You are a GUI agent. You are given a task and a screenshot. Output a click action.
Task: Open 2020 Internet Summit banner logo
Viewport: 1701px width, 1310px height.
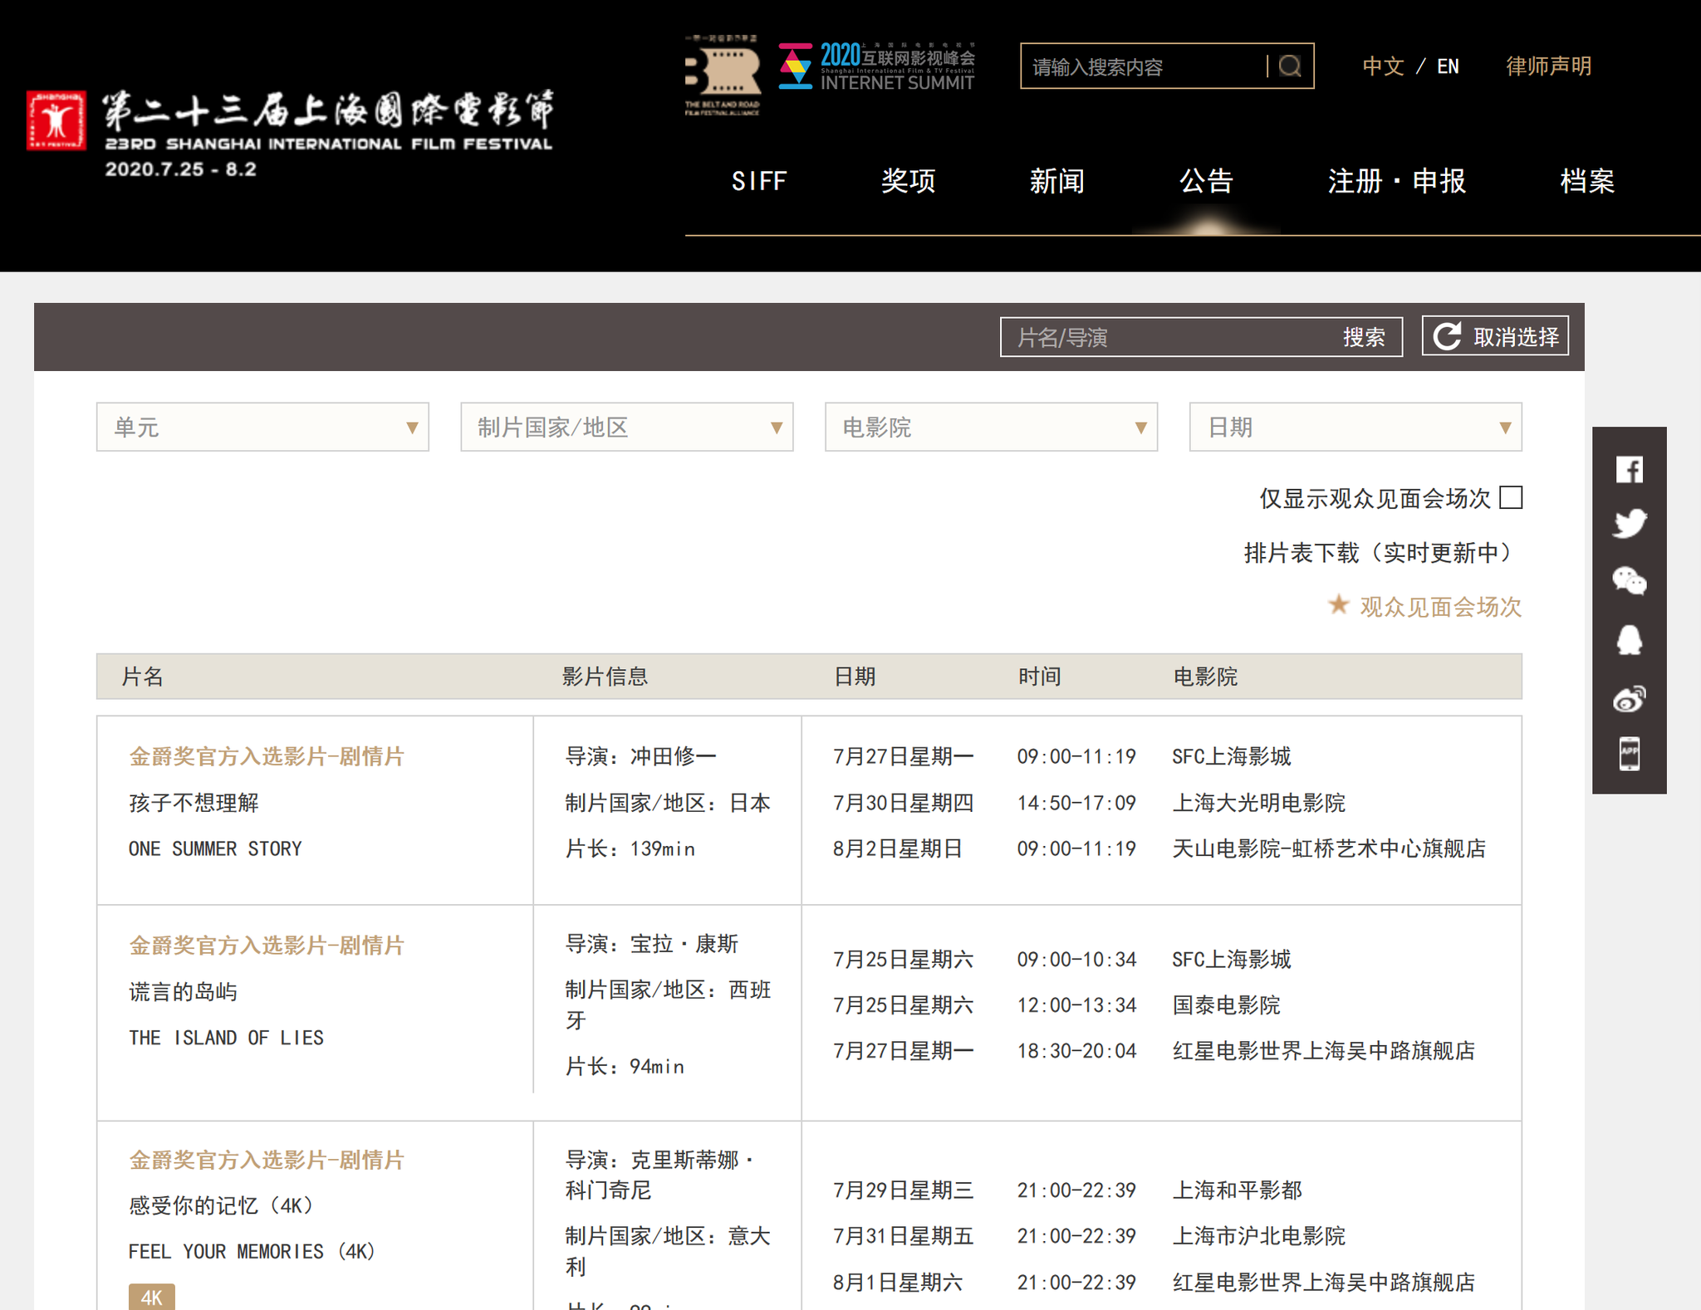point(877,67)
